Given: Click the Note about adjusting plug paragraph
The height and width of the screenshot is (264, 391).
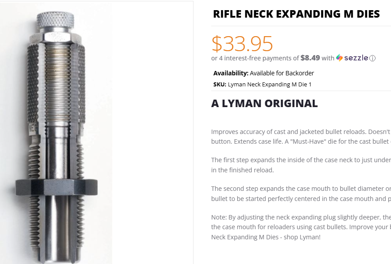Looking at the screenshot, I should (301, 227).
